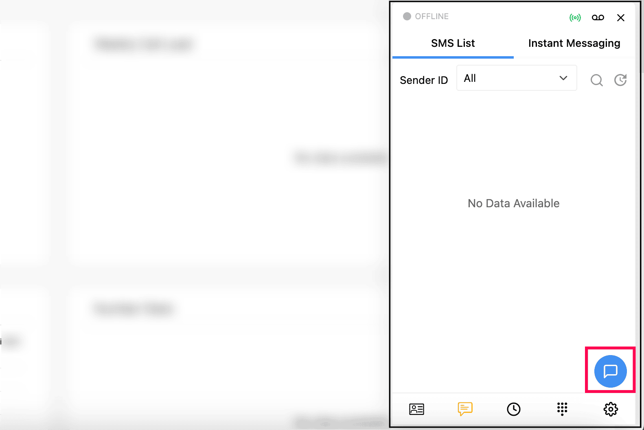The image size is (644, 430).
Task: Switch to the Instant Messaging tab
Action: pos(574,43)
